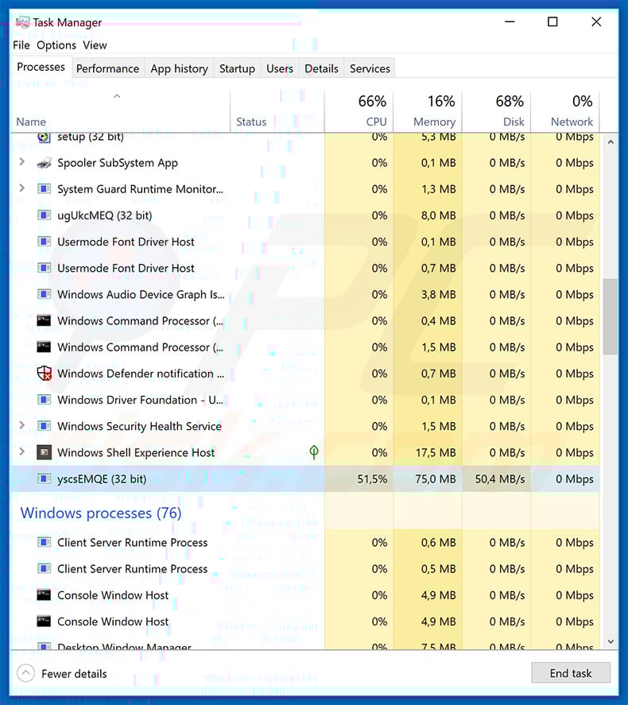Sort processes by Network column

click(x=565, y=112)
